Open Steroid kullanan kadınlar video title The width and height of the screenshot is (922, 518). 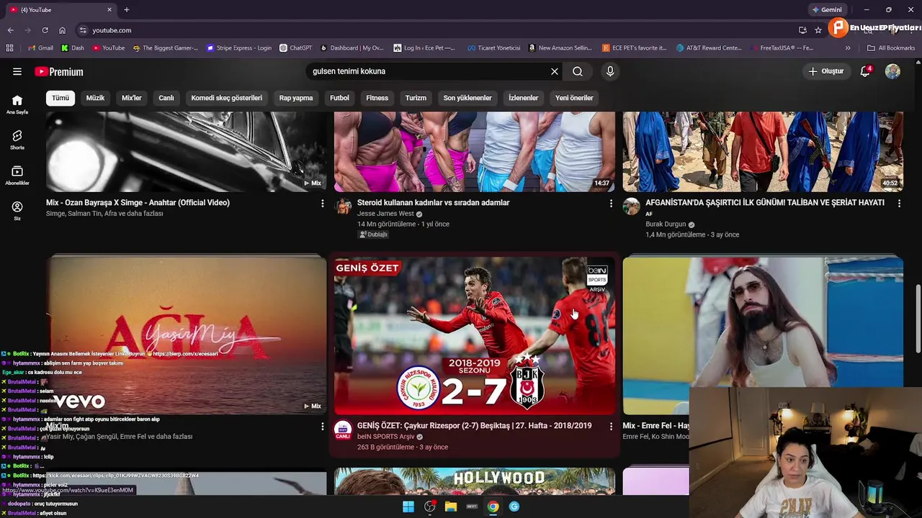(x=433, y=203)
